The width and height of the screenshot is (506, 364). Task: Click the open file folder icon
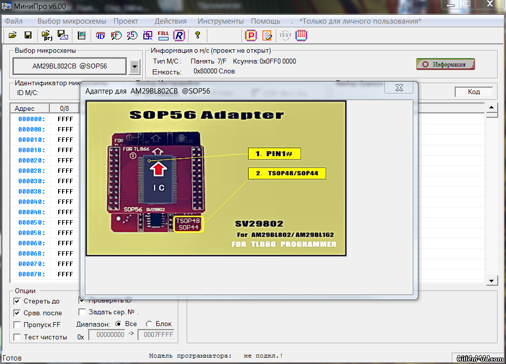[x=13, y=35]
